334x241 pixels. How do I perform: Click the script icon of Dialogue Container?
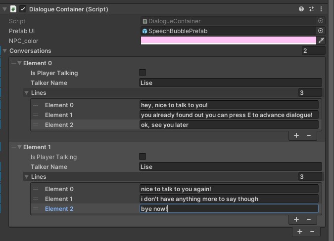click(x=13, y=9)
